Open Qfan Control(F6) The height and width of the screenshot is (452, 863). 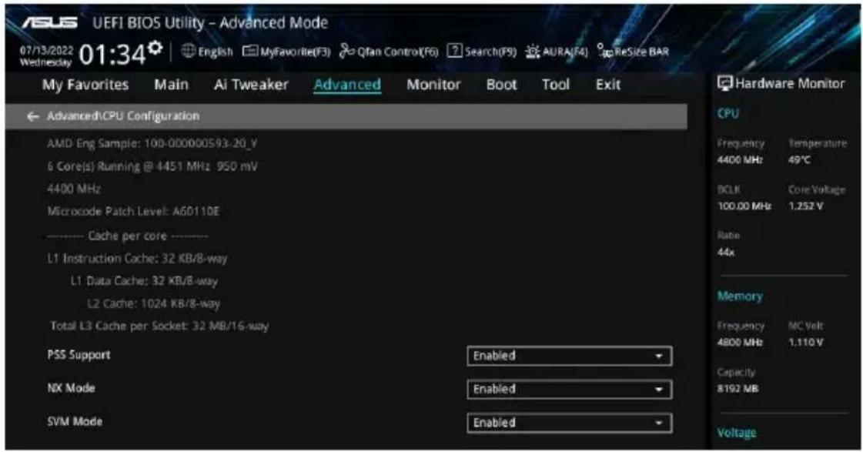pos(389,52)
